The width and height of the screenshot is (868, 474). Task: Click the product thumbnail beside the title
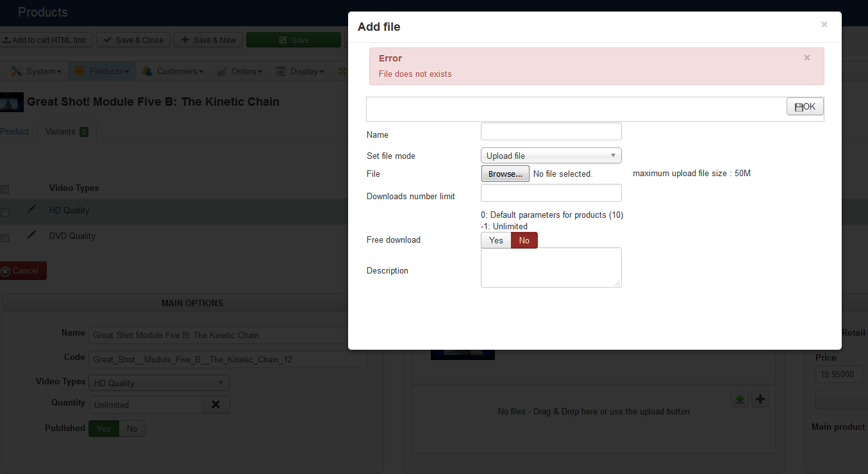click(x=12, y=102)
